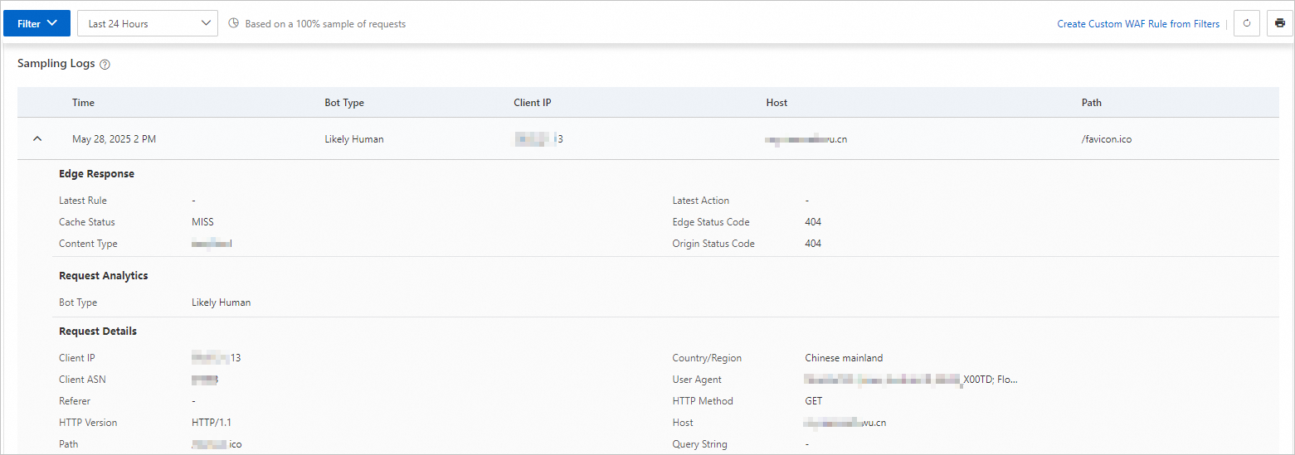
Task: Click the help icon beside Sampling Logs
Action: click(x=105, y=65)
